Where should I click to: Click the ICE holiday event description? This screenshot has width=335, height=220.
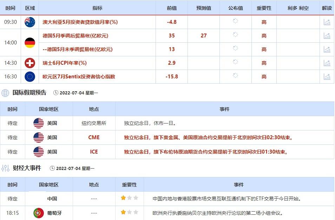pos(206,152)
